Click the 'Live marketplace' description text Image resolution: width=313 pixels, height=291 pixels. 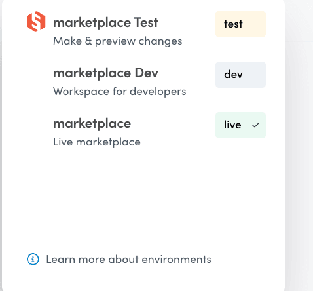click(x=97, y=142)
